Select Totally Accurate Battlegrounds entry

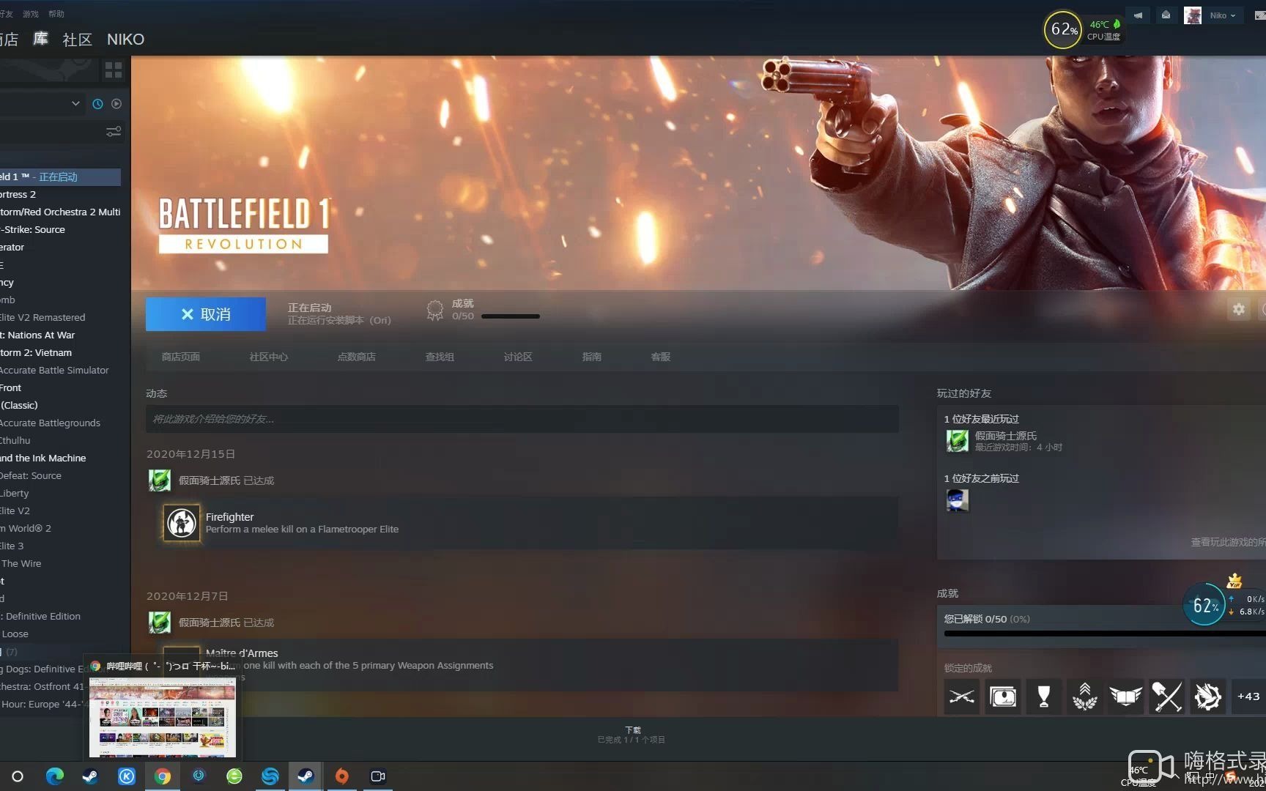coord(60,423)
